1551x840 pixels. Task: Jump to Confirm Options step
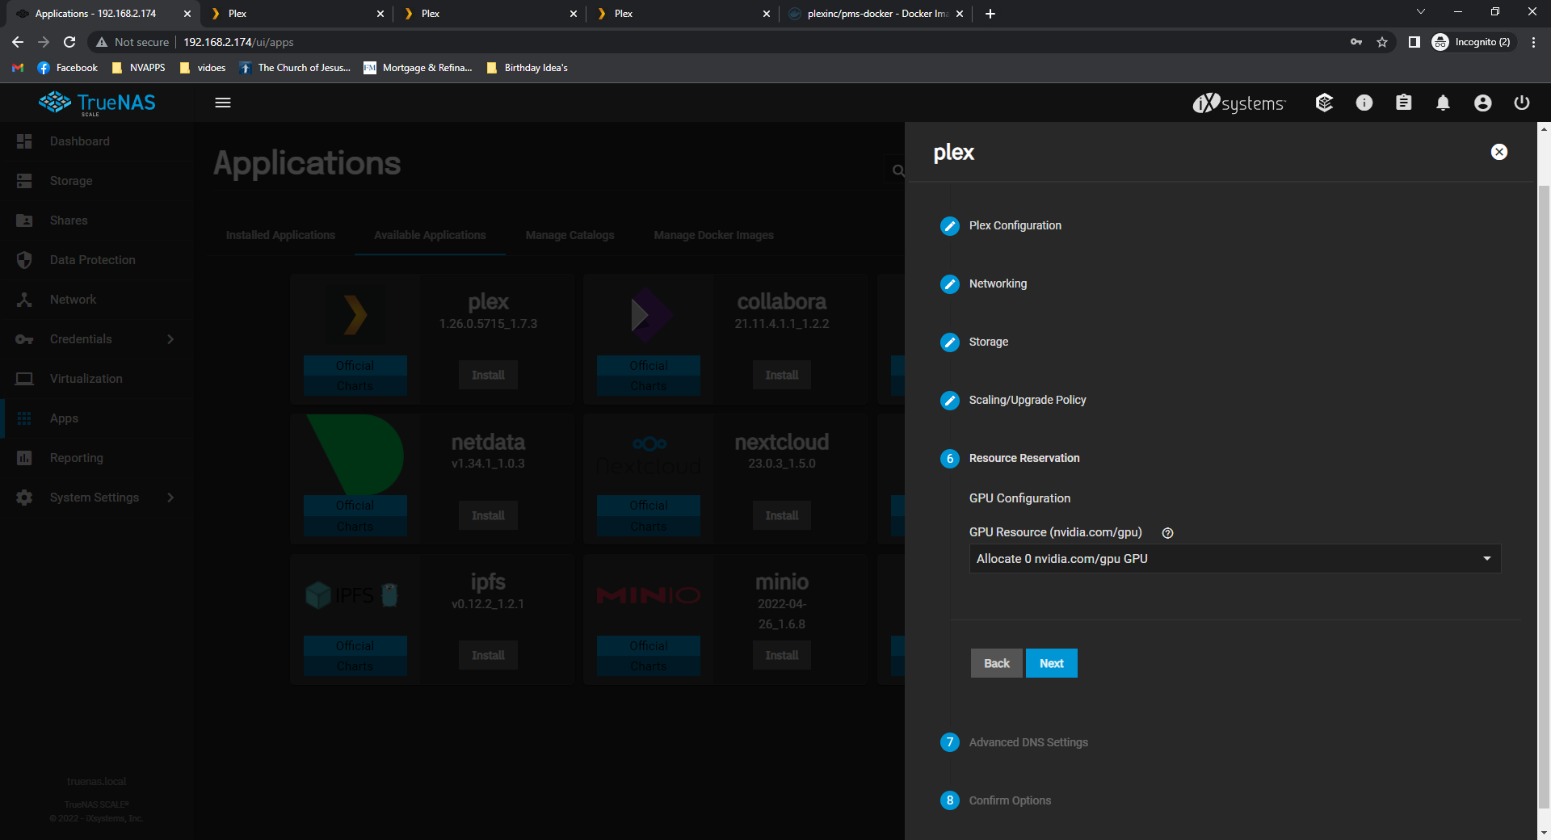click(x=1010, y=800)
